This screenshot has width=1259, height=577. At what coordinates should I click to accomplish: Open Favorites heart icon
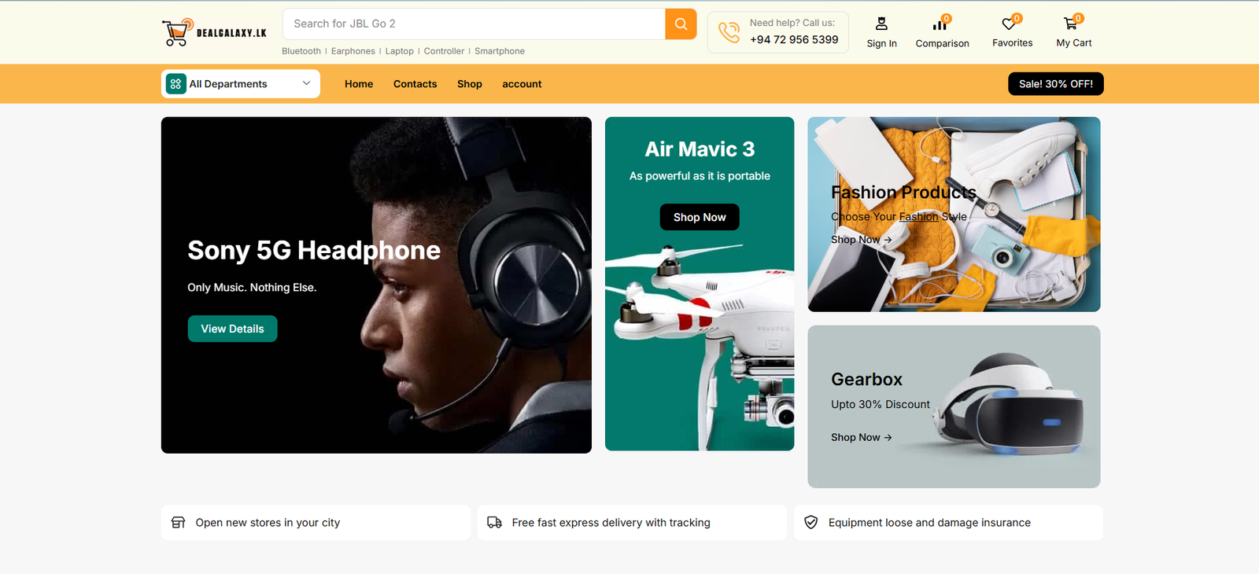click(x=1010, y=24)
